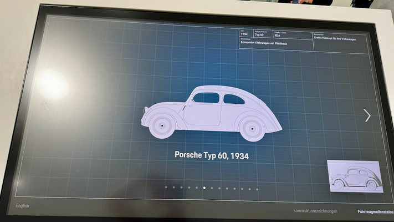Select the last pagination dot

point(257,189)
